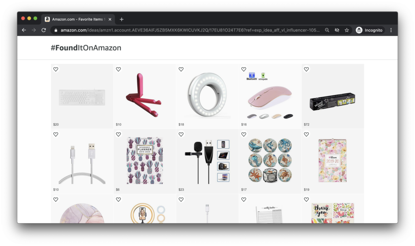Image resolution: width=415 pixels, height=246 pixels.
Task: Open the pink wireless mouse product
Action: pos(270,96)
